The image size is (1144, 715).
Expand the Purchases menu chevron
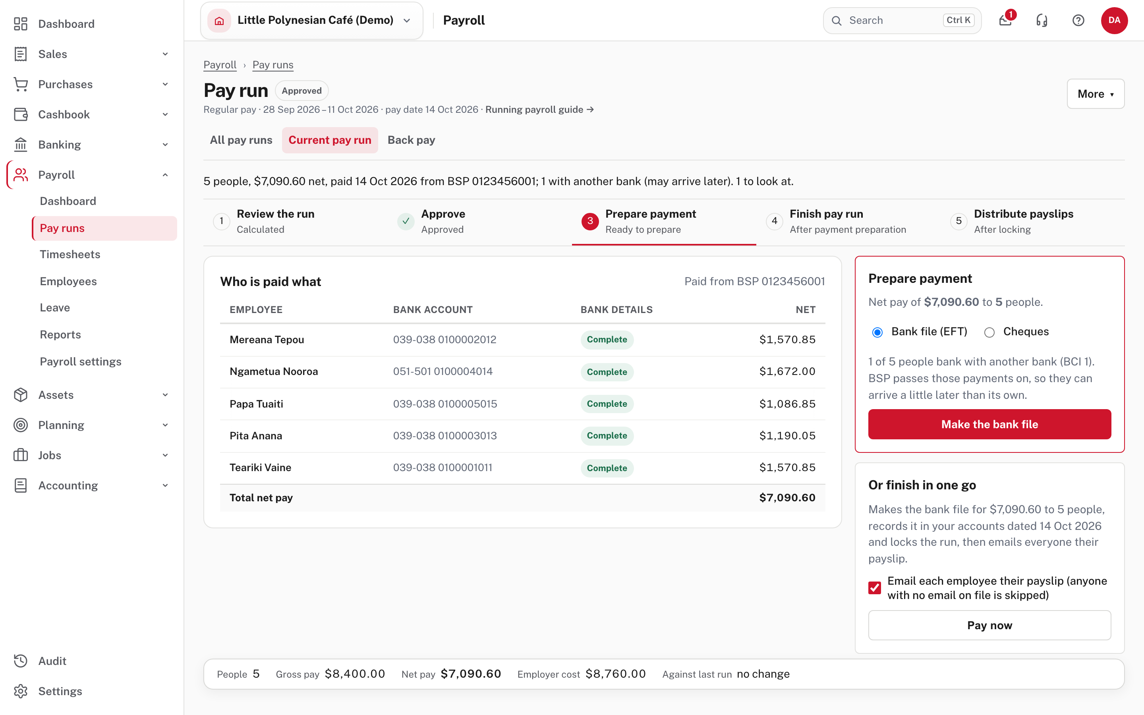(166, 84)
